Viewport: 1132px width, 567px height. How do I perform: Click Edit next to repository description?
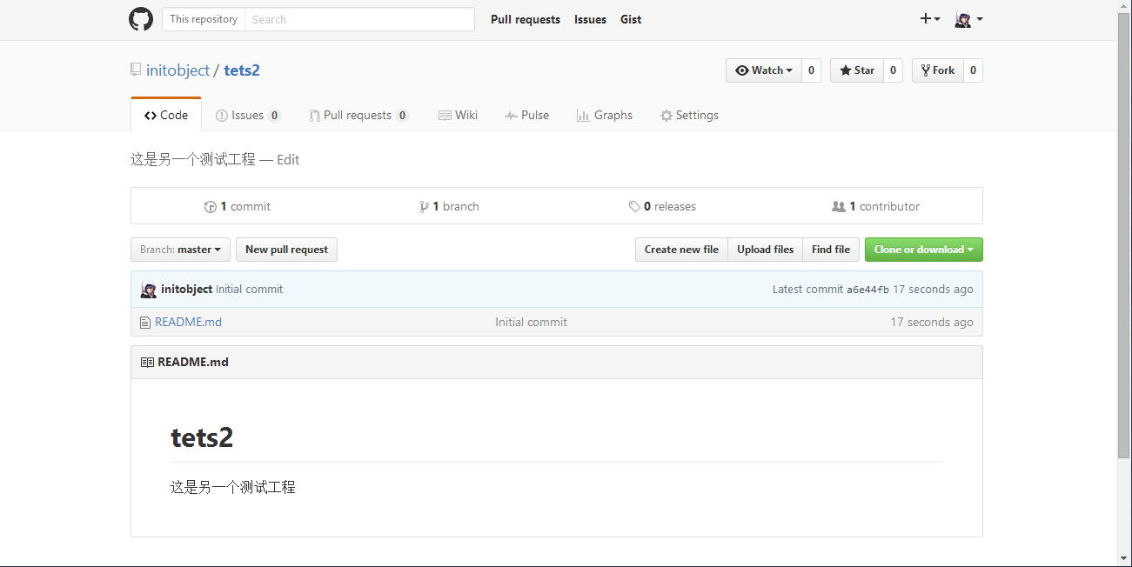pos(288,160)
